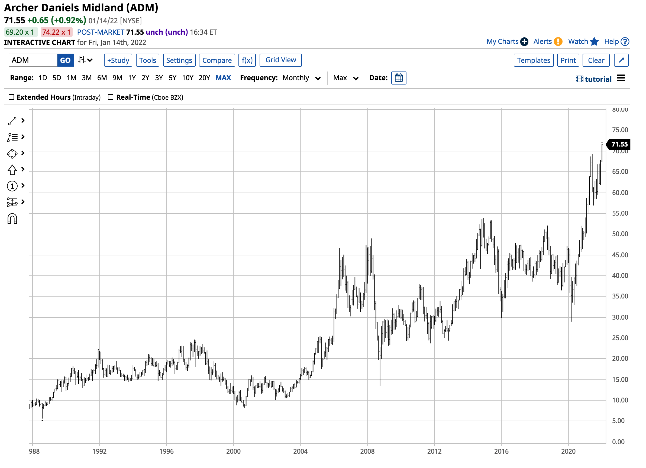Click the Compare button
Viewport: 646px width, 468px height.
(217, 60)
